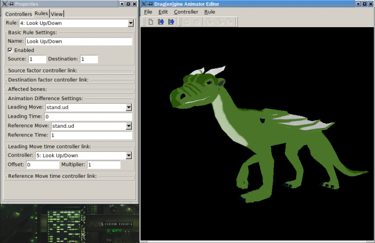Open the Leading Move dropdown
The height and width of the screenshot is (243, 375).
[x=129, y=107]
